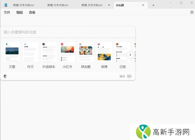195x140 pixels.
Task: Switch to the unsaved 新建 文本文档.txt tab
Action: coord(93,5)
